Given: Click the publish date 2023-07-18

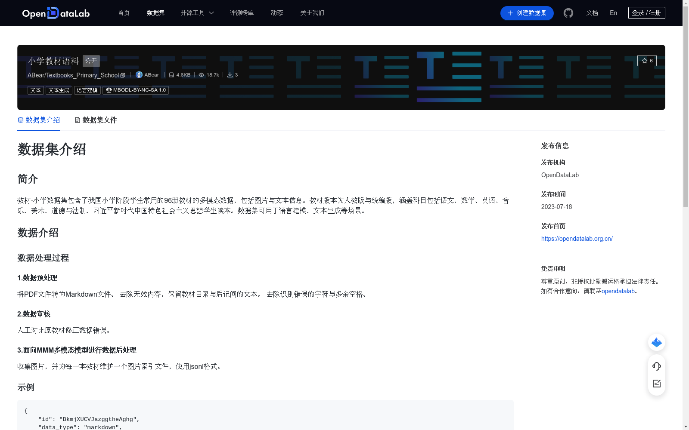Looking at the screenshot, I should pos(556,207).
